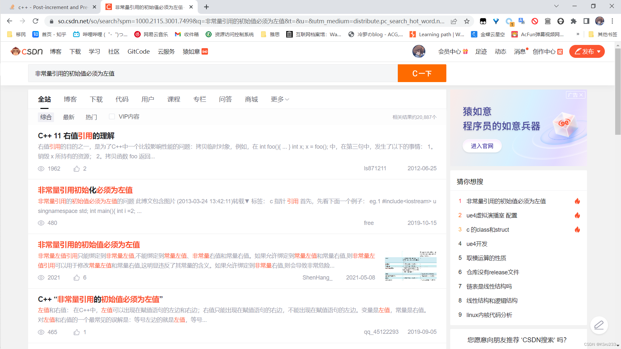Close the Post-increment tab
The width and height of the screenshot is (621, 349).
click(x=94, y=7)
